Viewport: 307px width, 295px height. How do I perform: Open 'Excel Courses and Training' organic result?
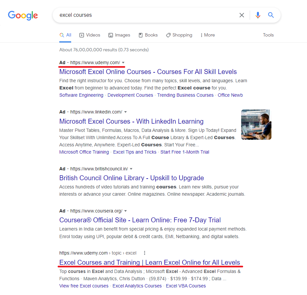coord(150,262)
